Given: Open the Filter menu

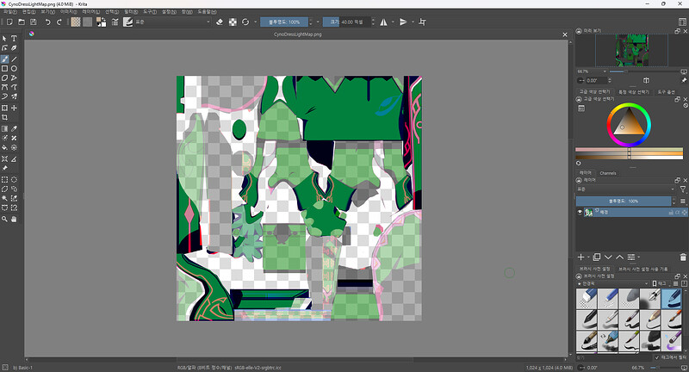Looking at the screenshot, I should pos(131,12).
